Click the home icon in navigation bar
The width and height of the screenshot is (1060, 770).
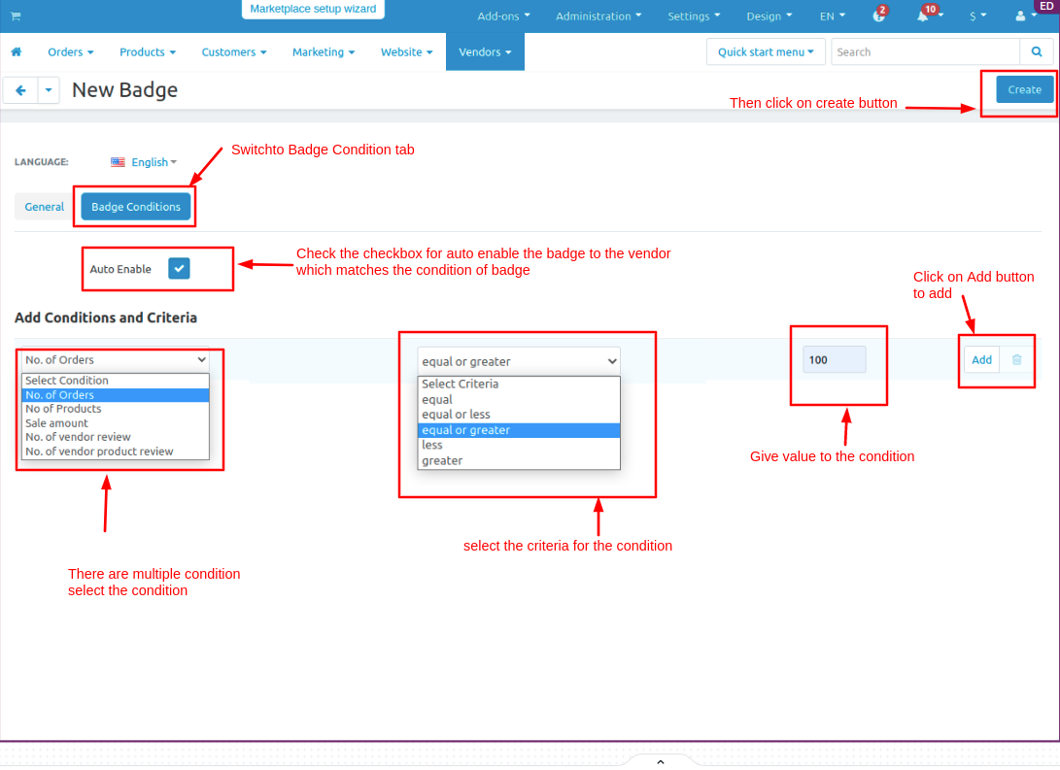pyautogui.click(x=17, y=52)
